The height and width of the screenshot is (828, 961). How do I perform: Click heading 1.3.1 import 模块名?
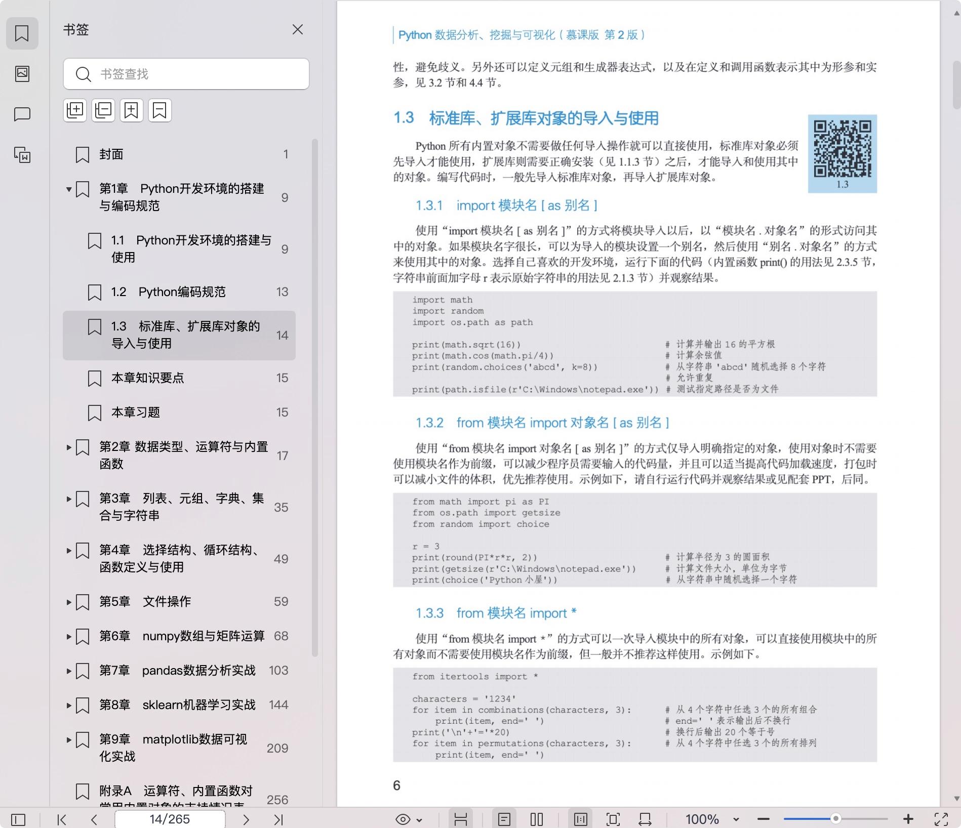(x=506, y=205)
